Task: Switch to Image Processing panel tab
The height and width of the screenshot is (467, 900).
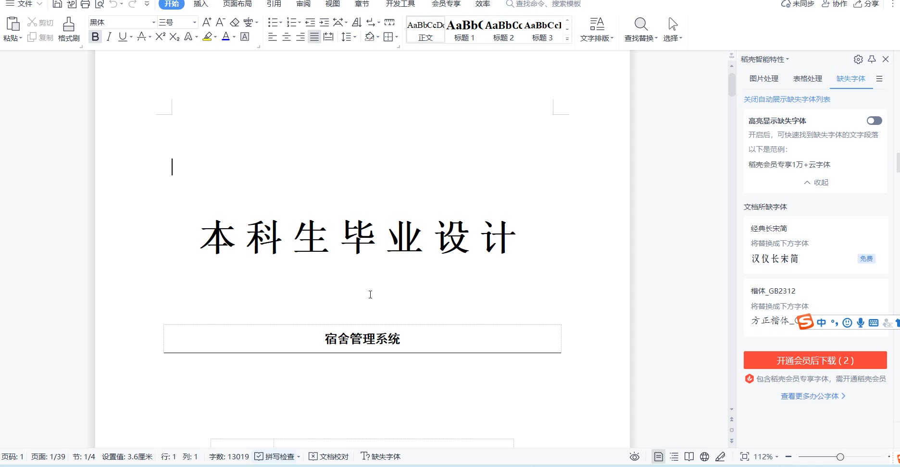Action: [764, 78]
